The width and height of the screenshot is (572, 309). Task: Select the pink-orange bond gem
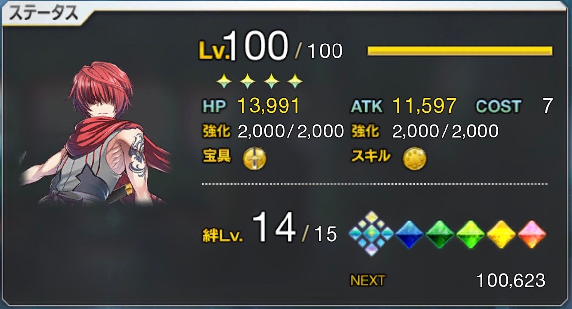(532, 234)
